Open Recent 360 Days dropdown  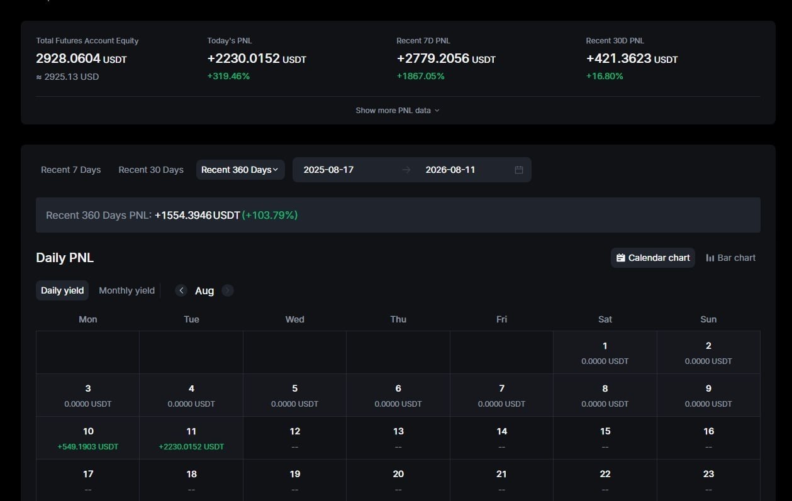pos(240,170)
